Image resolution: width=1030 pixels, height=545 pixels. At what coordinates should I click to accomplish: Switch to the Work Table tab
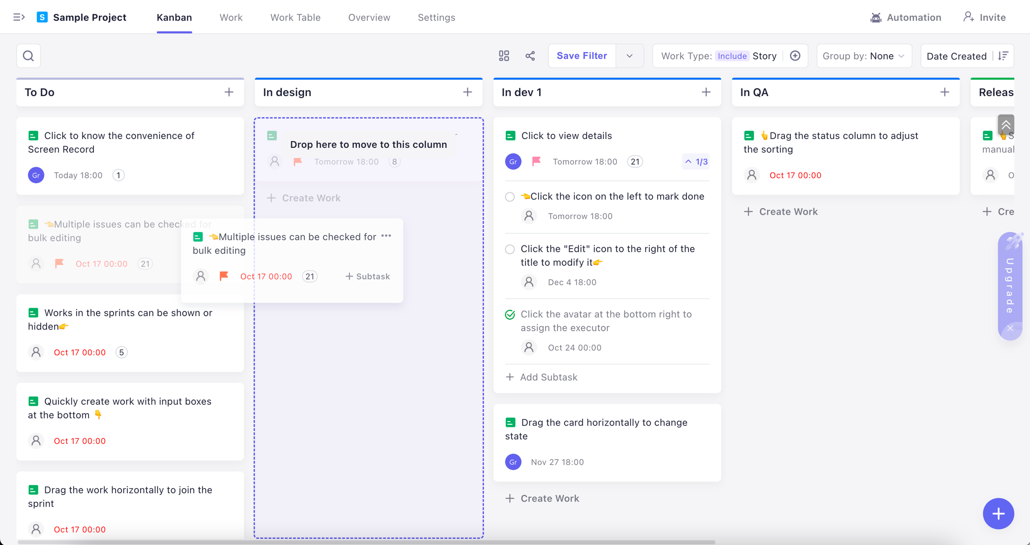click(x=295, y=17)
